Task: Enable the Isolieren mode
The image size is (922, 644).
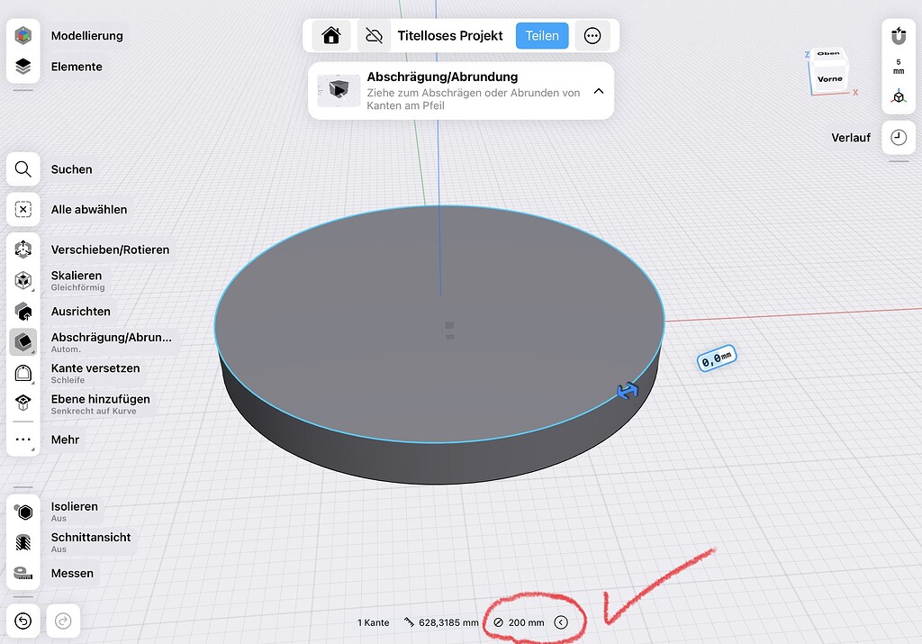Action: (23, 511)
